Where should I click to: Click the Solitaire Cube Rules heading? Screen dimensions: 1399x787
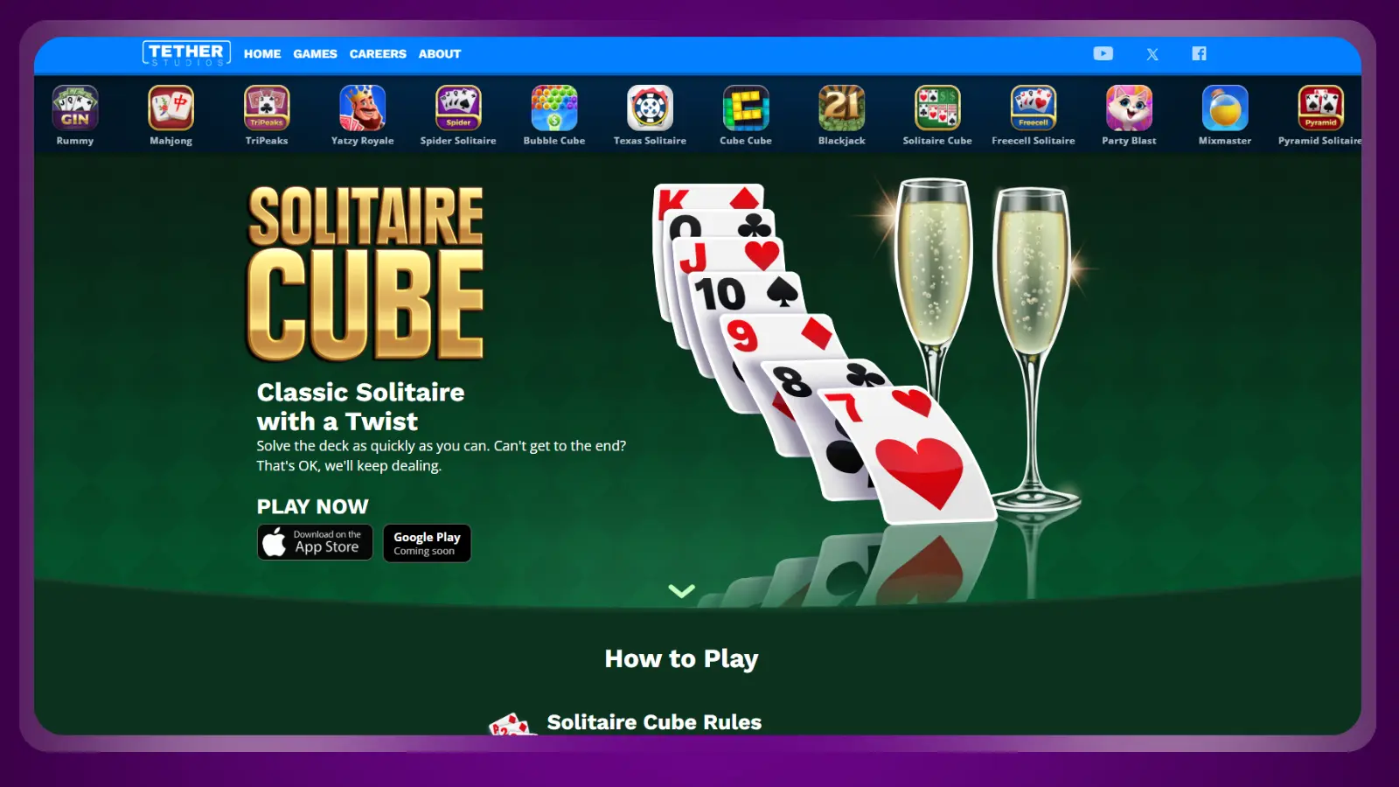click(x=654, y=722)
